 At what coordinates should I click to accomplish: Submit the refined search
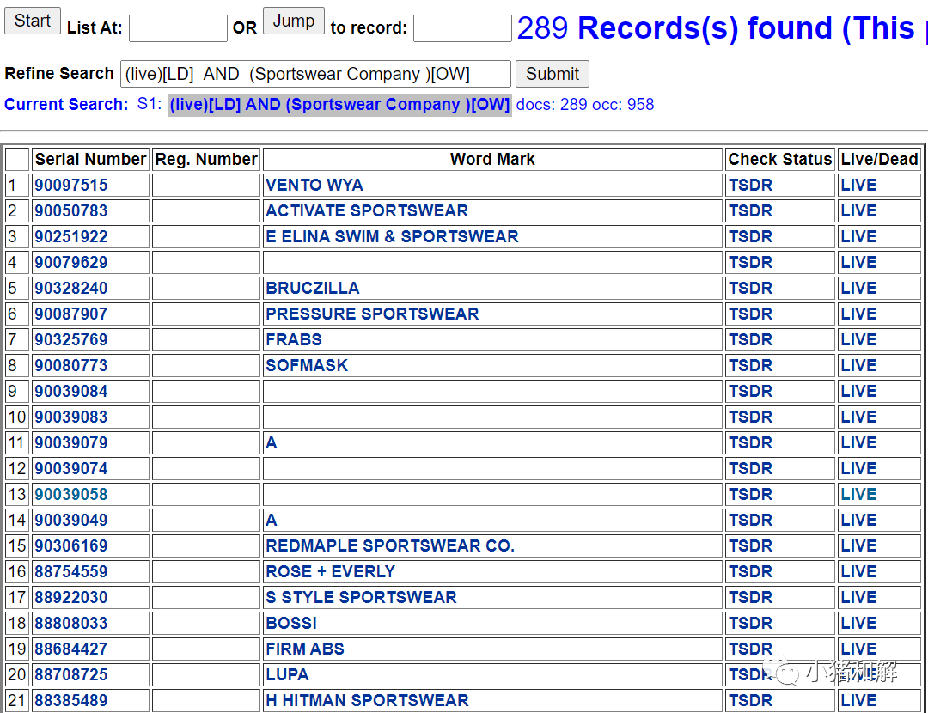[x=553, y=74]
